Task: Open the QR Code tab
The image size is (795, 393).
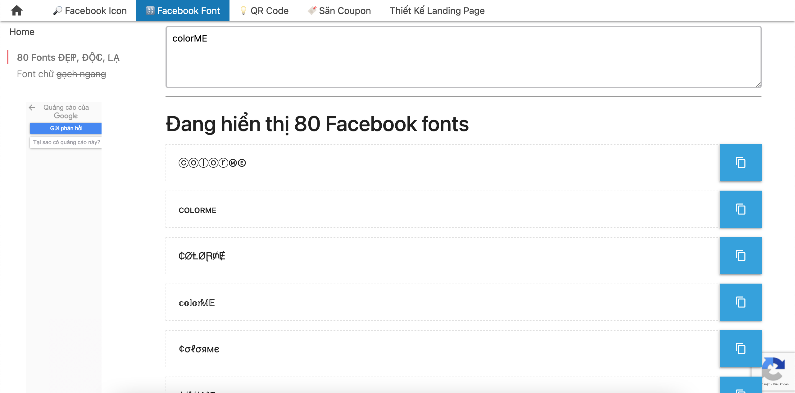Action: tap(264, 11)
